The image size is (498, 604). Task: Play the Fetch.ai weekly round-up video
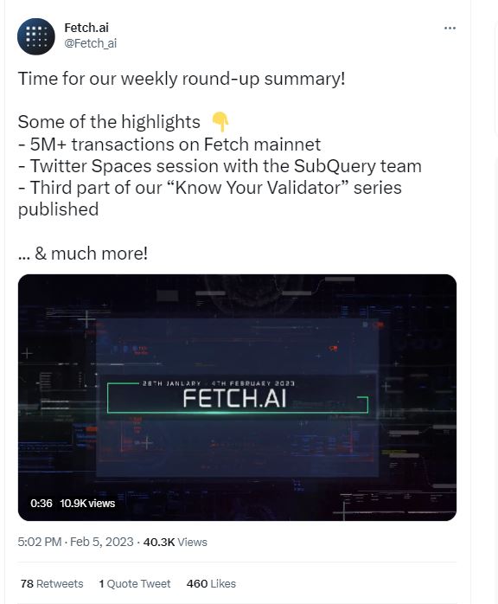coord(237,397)
